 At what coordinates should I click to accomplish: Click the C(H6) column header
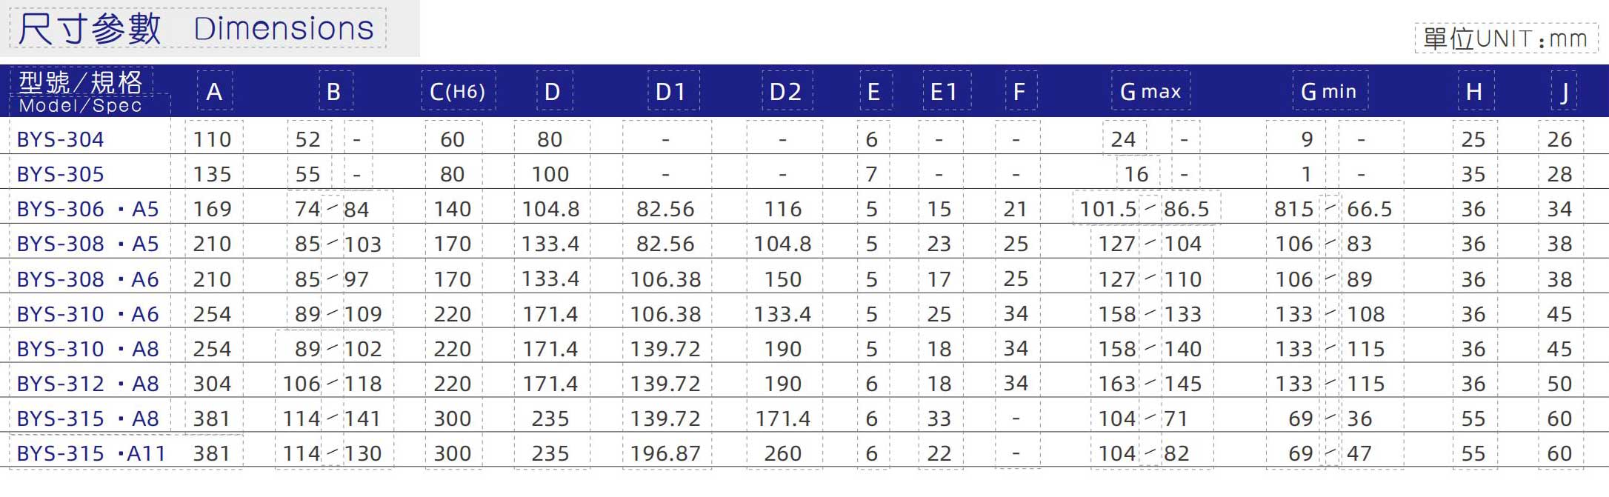[x=458, y=92]
